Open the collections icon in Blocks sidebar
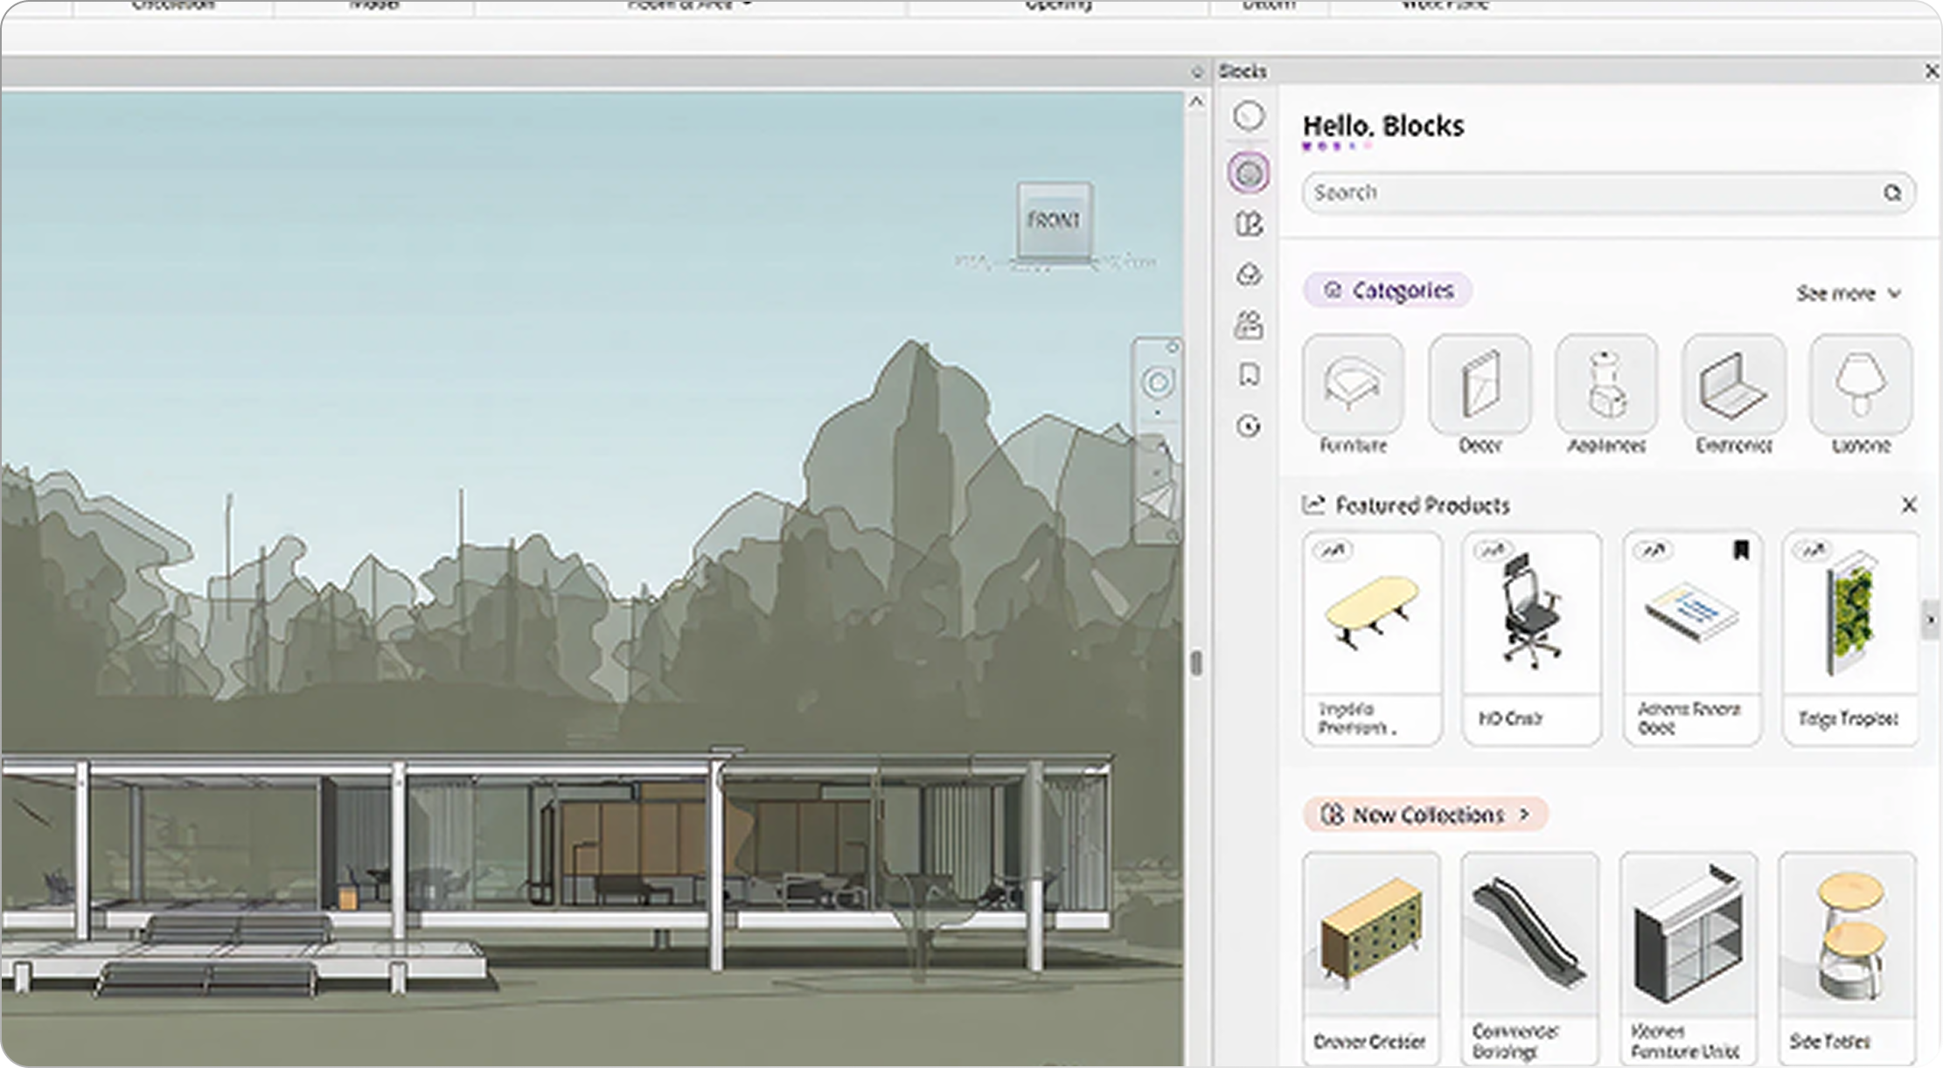 1249,225
